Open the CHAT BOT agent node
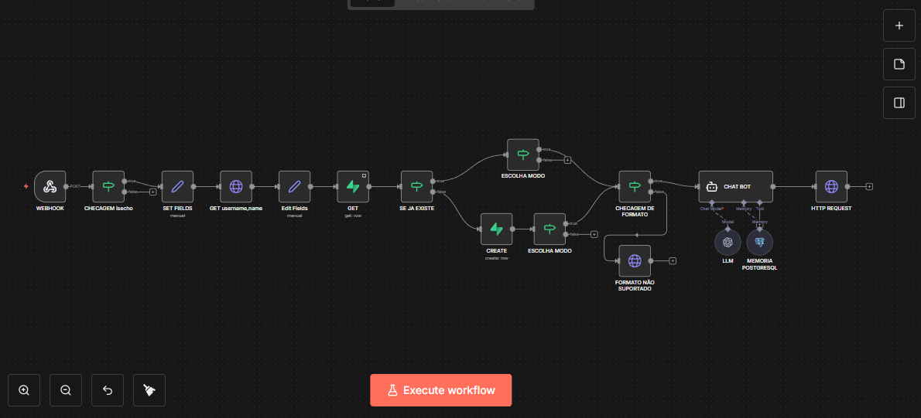921x418 pixels. [x=735, y=186]
